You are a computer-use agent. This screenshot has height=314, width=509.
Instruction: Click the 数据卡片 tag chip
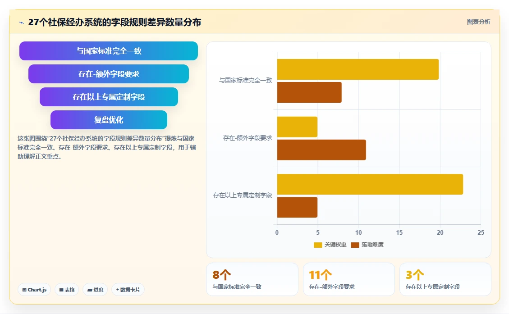pos(128,290)
